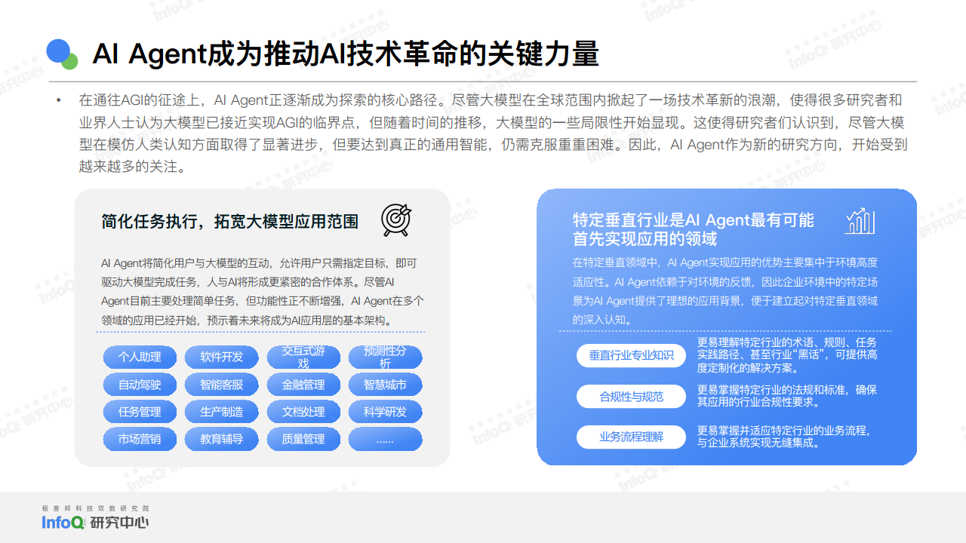966x543 pixels.
Task: Select the 预测性分析 pill
Action: pyautogui.click(x=385, y=357)
